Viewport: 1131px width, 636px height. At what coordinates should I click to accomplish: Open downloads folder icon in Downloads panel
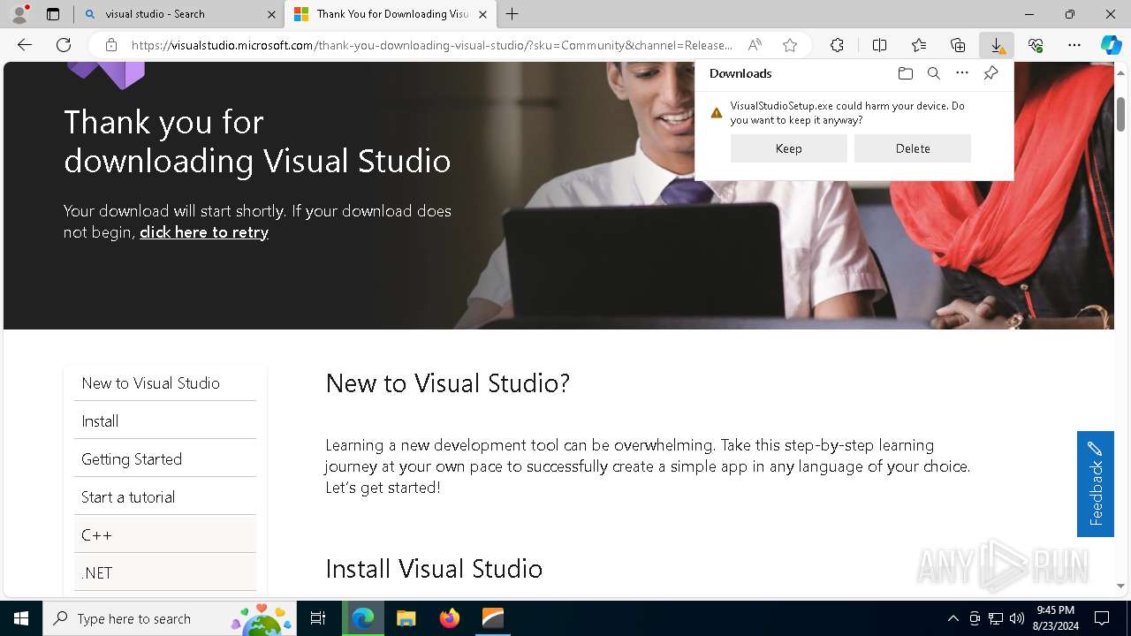(x=905, y=73)
